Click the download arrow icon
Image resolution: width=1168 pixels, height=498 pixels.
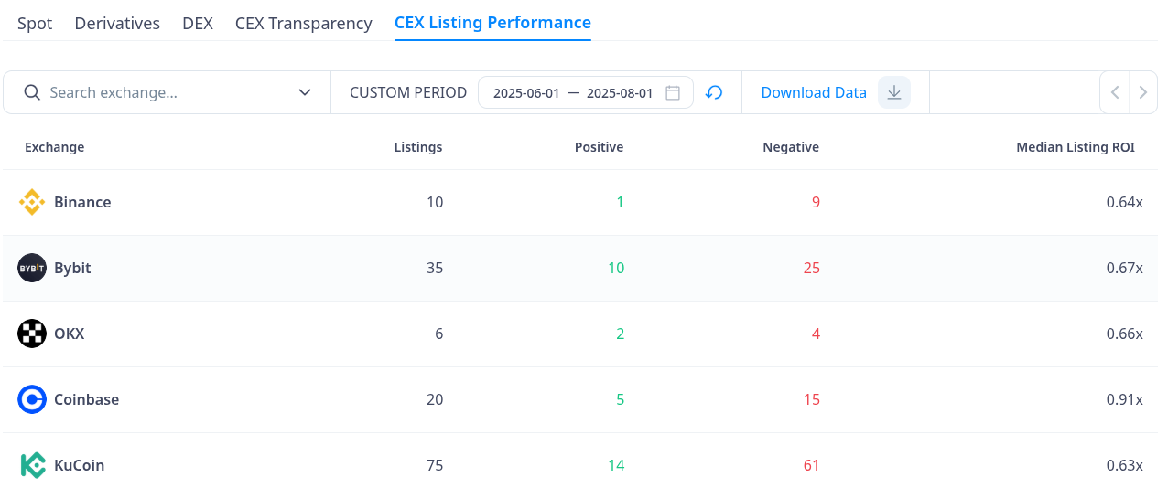pos(894,92)
